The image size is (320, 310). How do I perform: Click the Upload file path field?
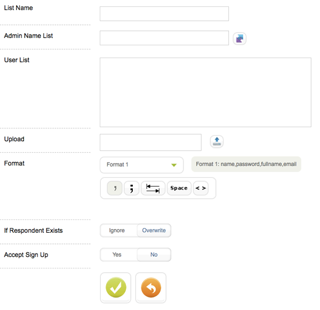[x=150, y=142]
